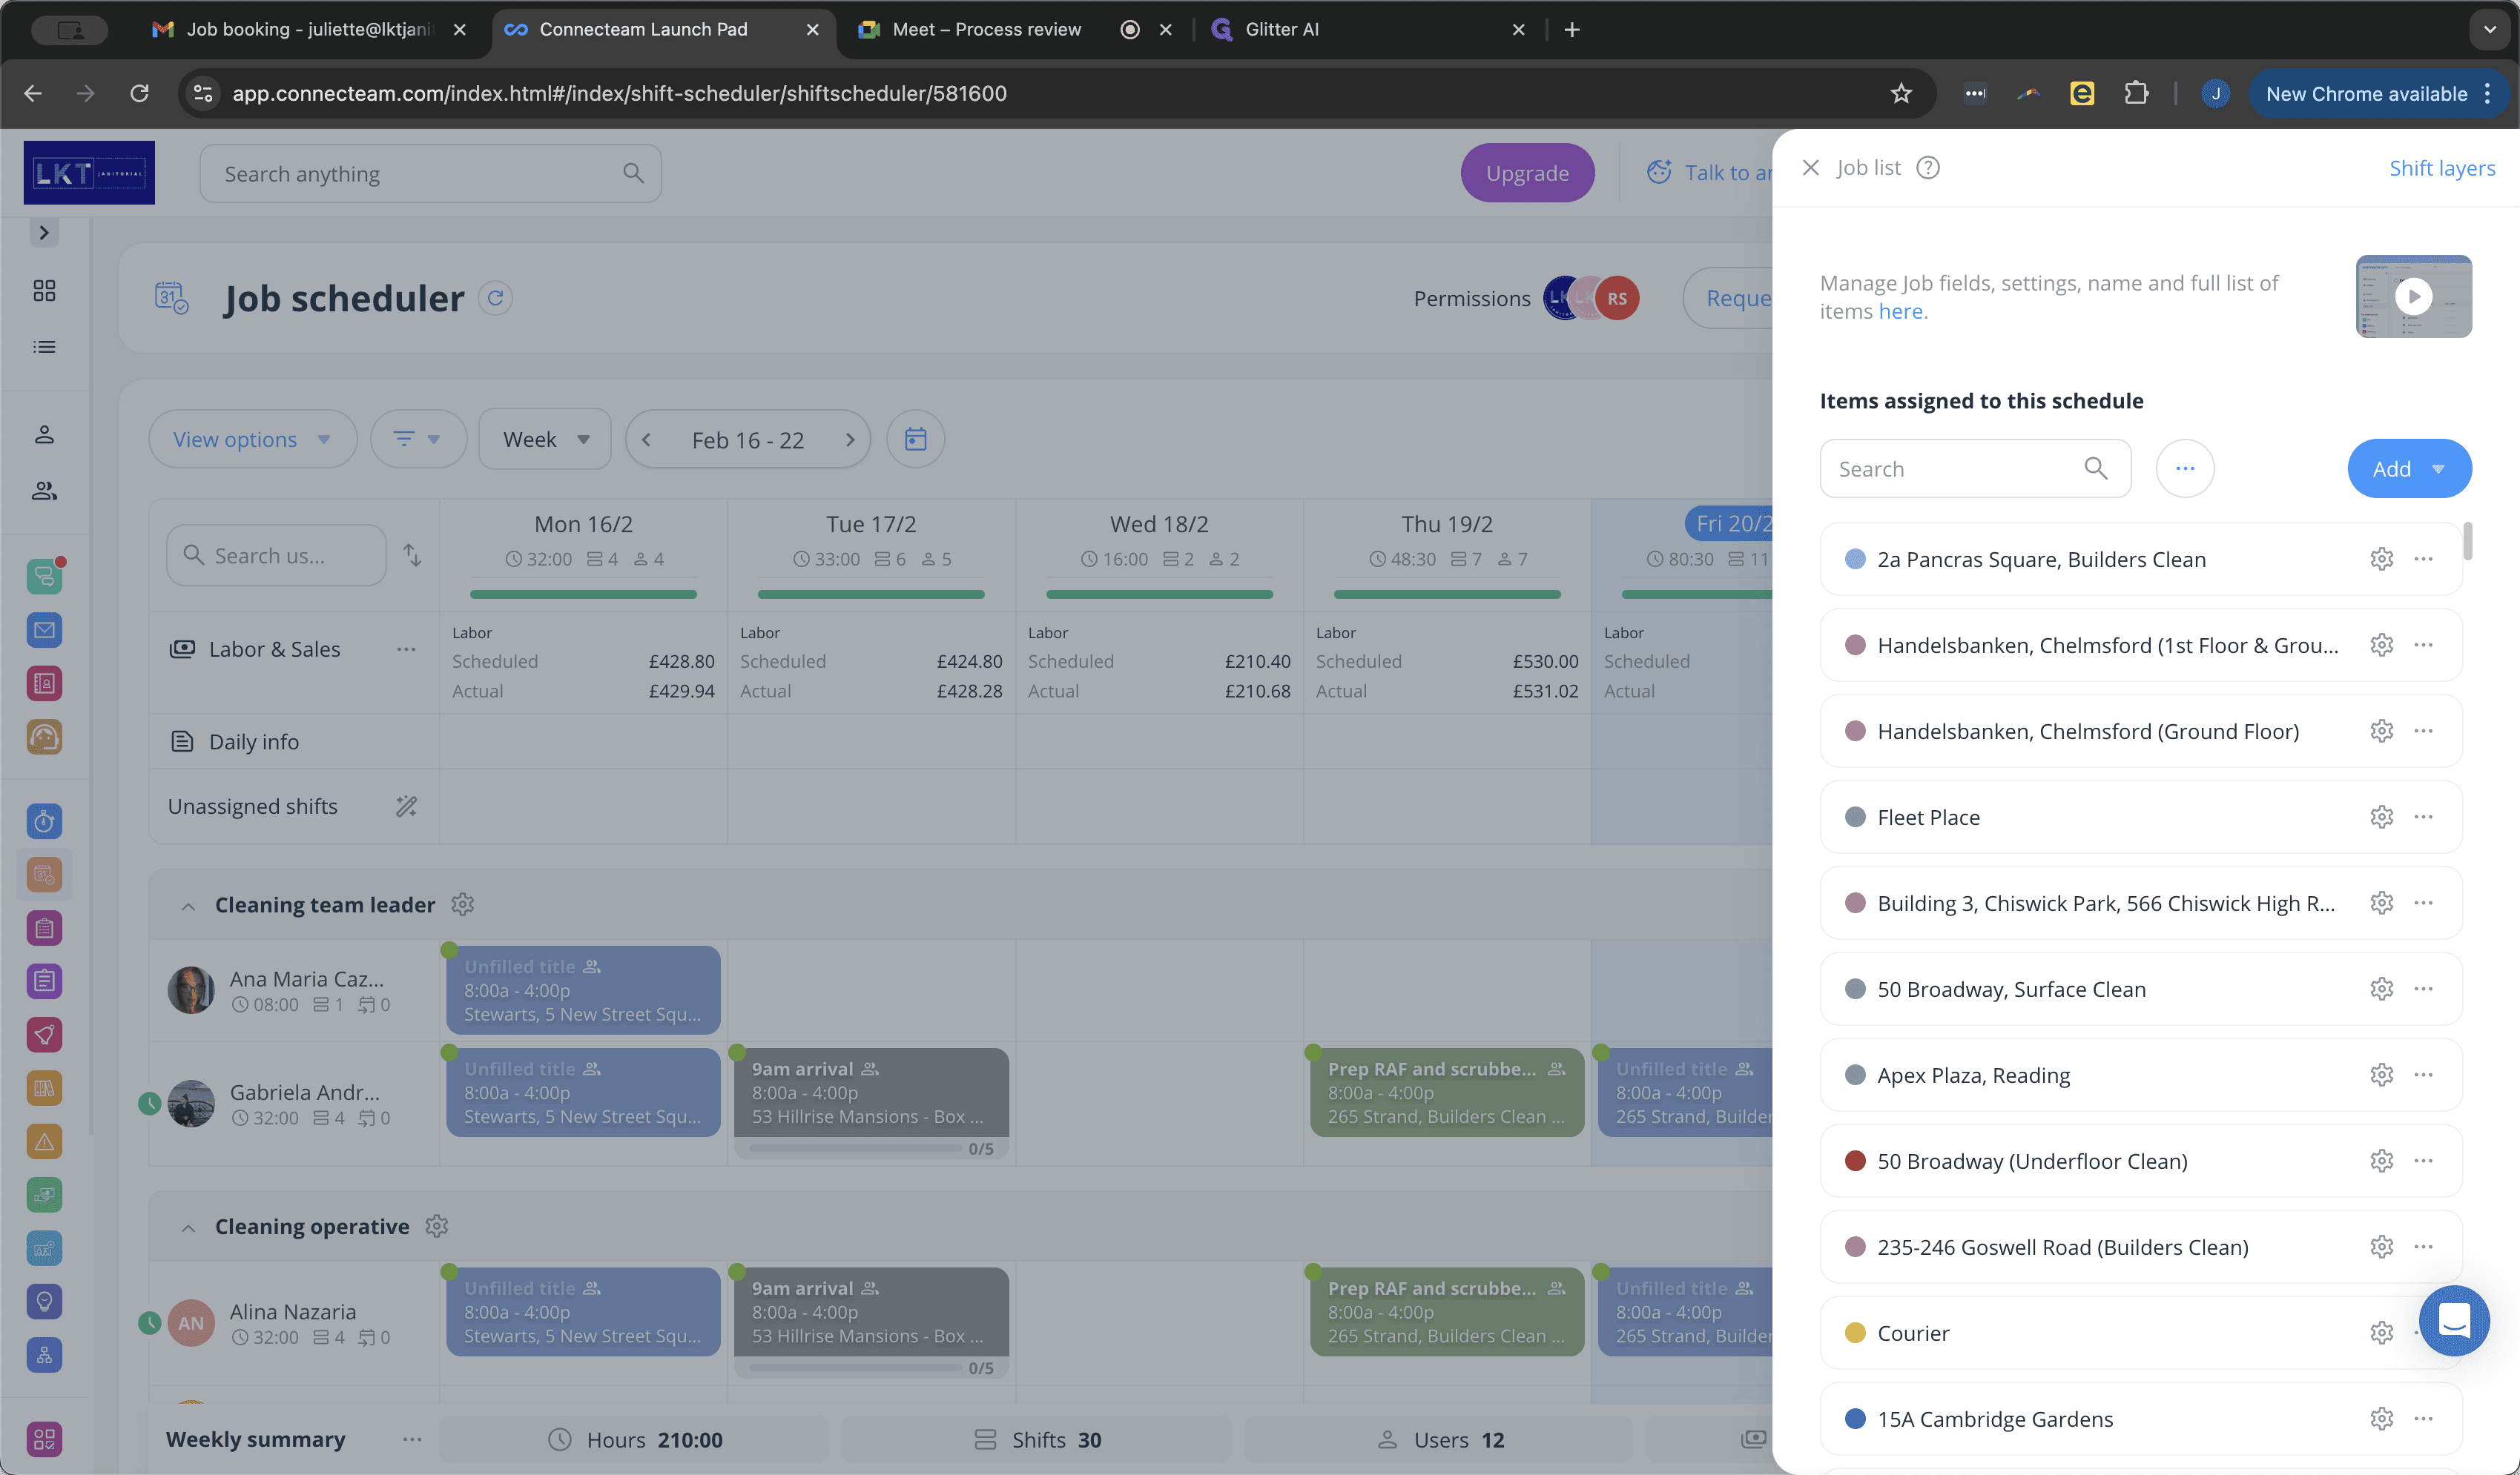Select Handelsbanken, Chelmsford (Ground Floor) item
The height and width of the screenshot is (1475, 2520).
2140,732
